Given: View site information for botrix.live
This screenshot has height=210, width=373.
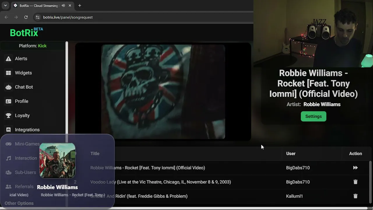Looking at the screenshot, I should click(x=38, y=17).
